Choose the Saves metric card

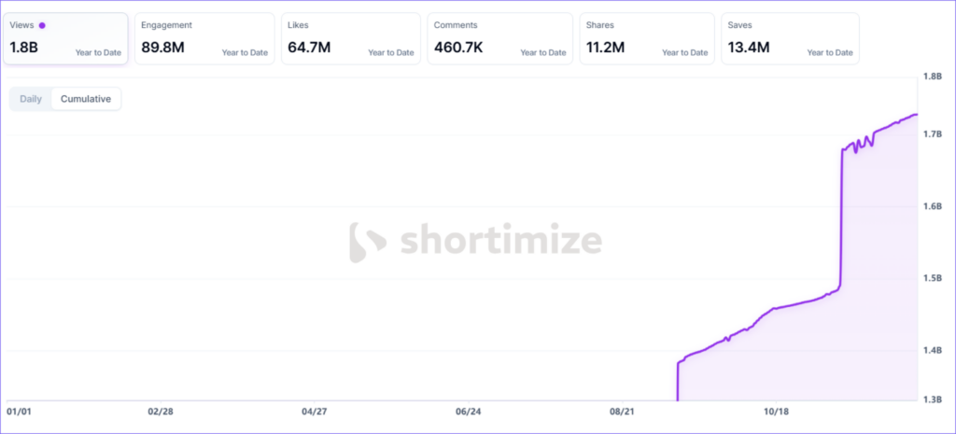click(x=790, y=38)
